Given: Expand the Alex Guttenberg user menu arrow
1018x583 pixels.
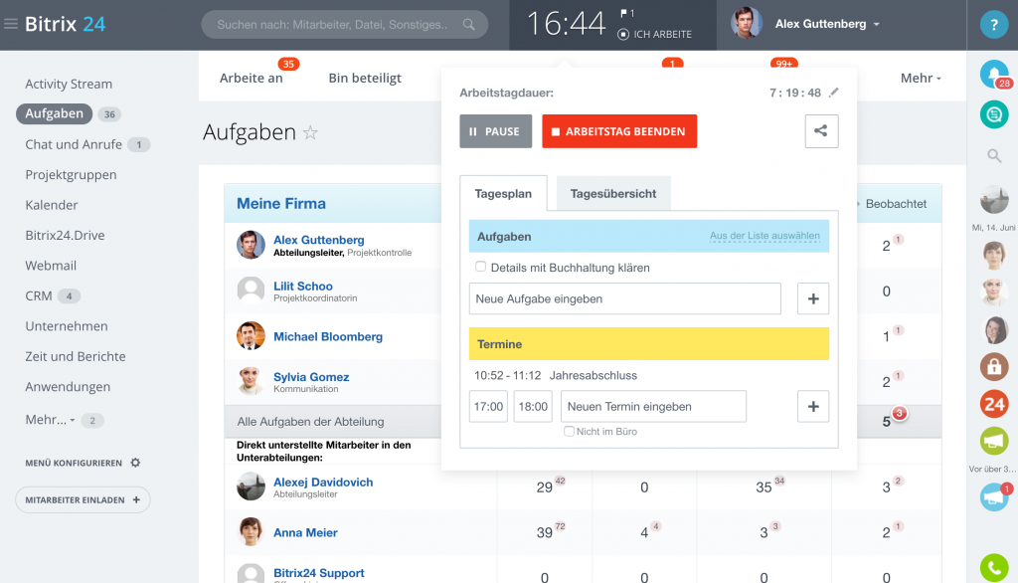Looking at the screenshot, I should point(877,25).
